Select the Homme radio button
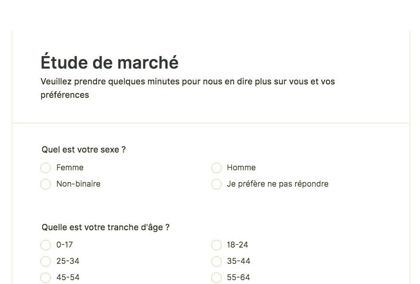The height and width of the screenshot is (284, 420). (216, 168)
